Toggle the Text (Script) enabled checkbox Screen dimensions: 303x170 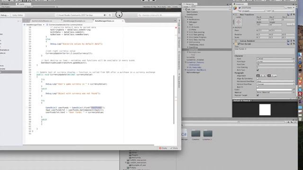click(x=239, y=44)
